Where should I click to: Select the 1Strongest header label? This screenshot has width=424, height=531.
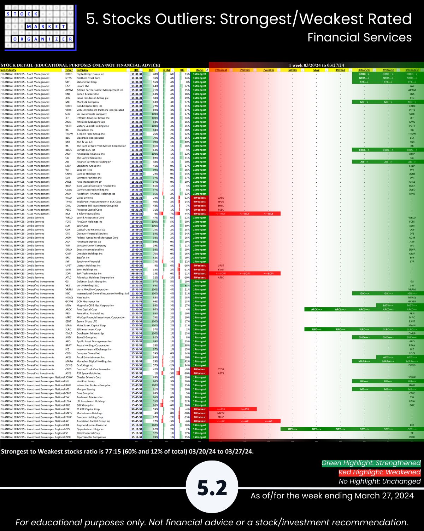pyautogui.click(x=412, y=70)
